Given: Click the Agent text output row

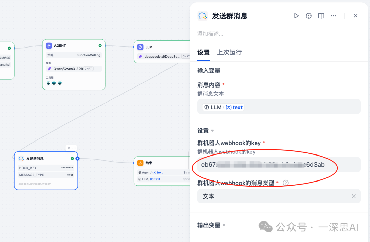Looking at the screenshot, I should tap(164, 172).
